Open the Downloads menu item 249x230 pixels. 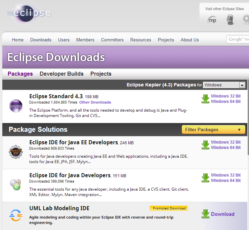coord(41,40)
